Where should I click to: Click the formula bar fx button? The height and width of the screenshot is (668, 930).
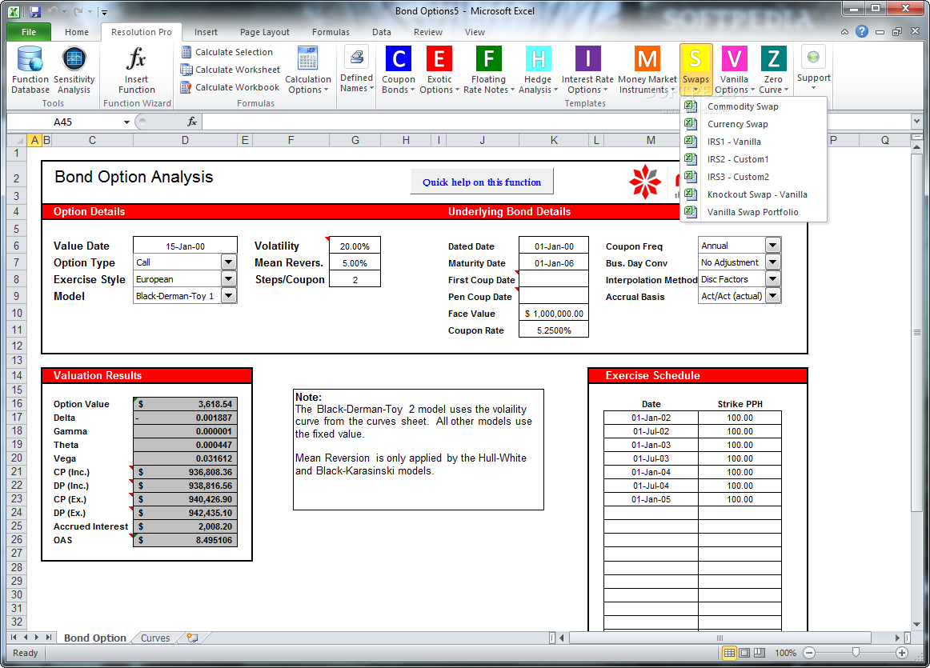click(191, 122)
